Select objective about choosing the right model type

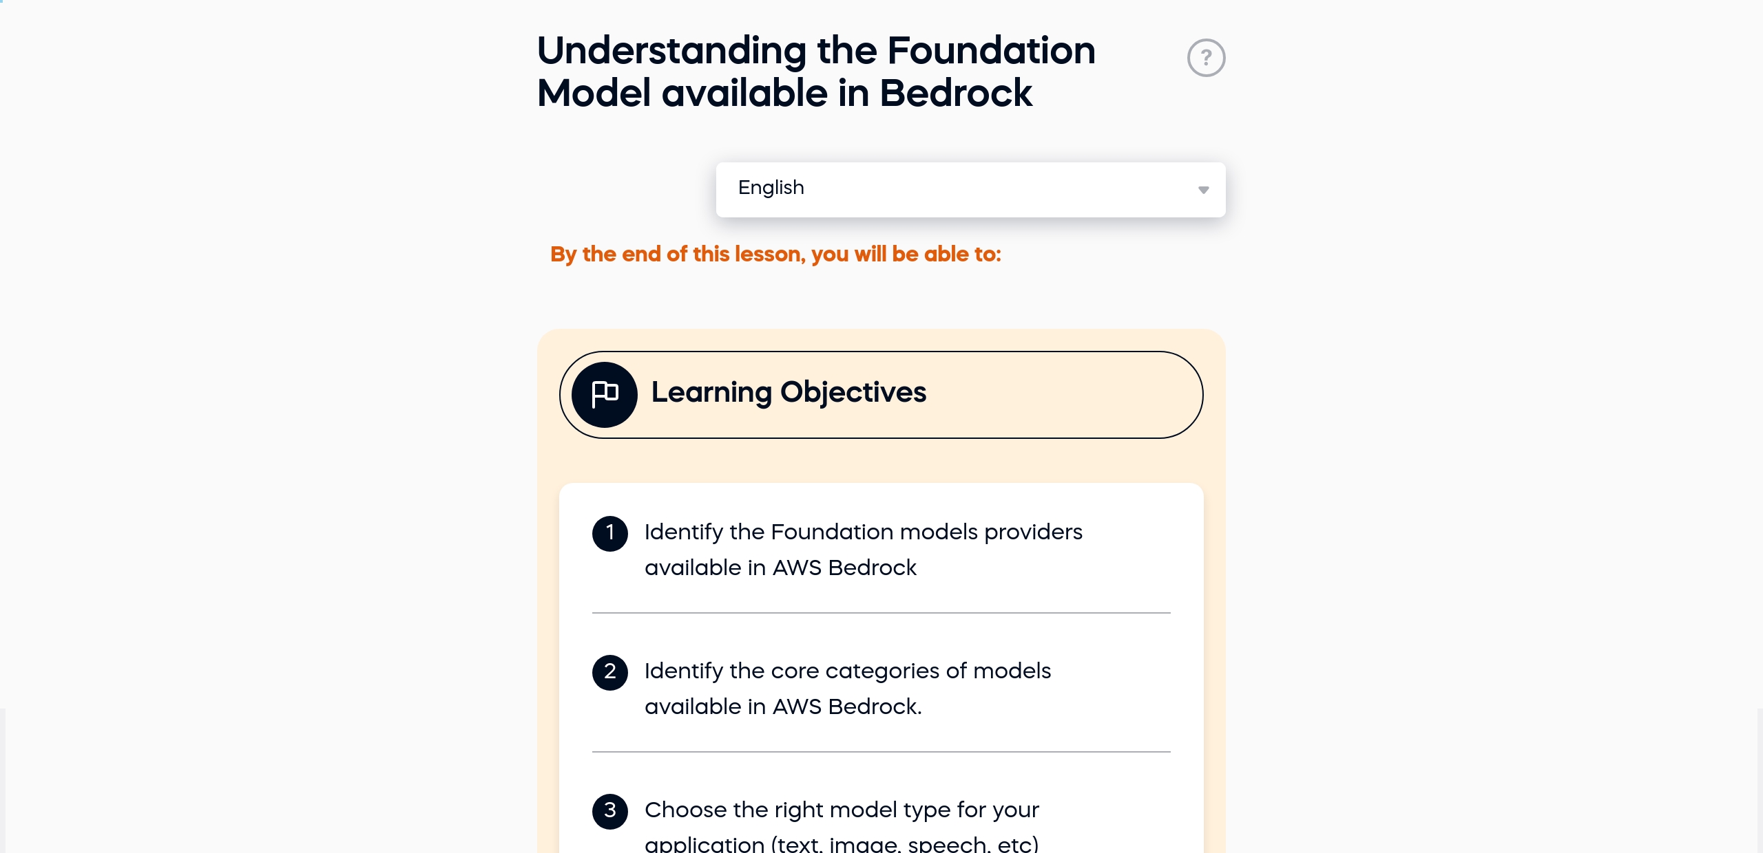click(842, 811)
